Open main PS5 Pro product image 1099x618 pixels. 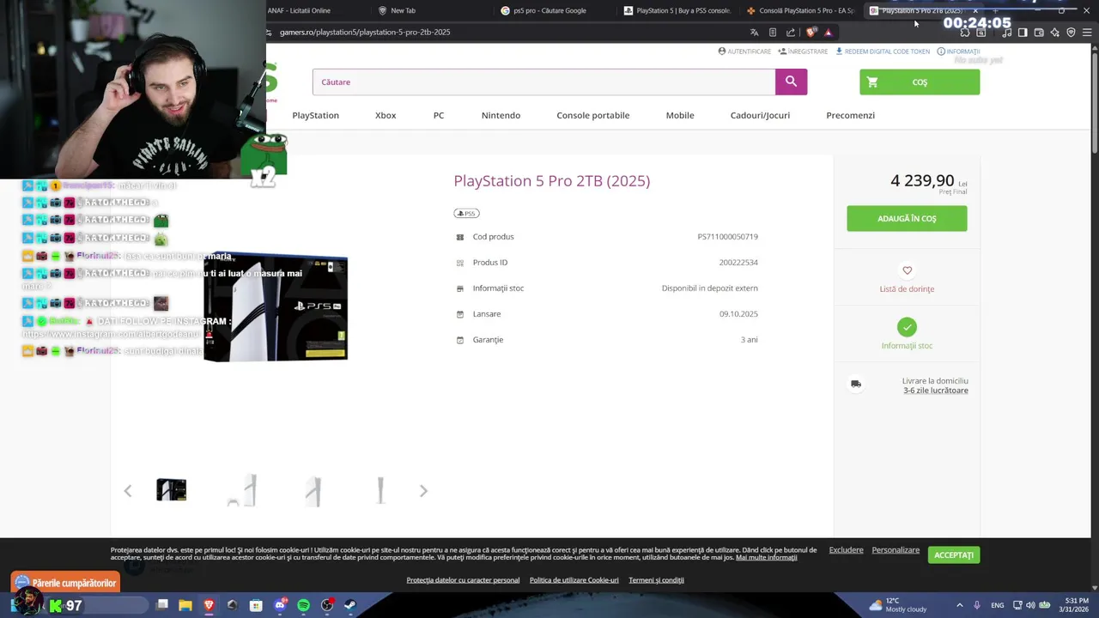click(276, 306)
